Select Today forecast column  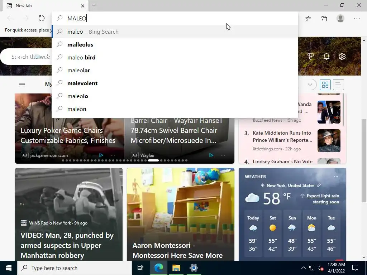(253, 234)
